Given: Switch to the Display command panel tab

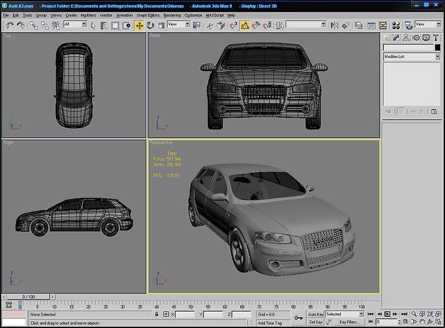Looking at the screenshot, I should click(426, 38).
